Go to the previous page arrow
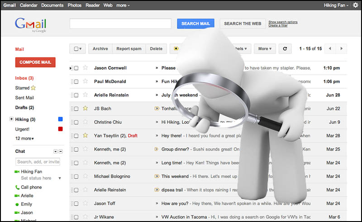The width and height of the screenshot is (362, 222). click(x=330, y=48)
